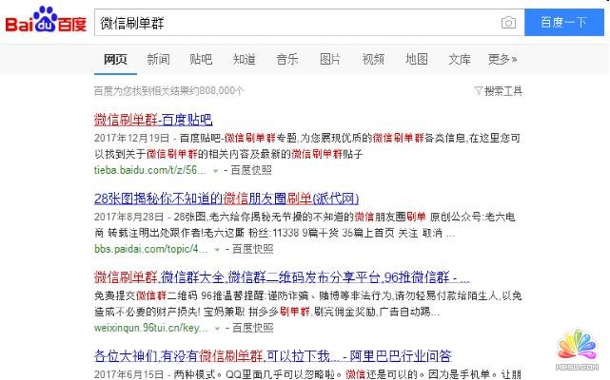Click the funnel icon beside 搜索工具
The height and width of the screenshot is (380, 610).
pos(479,91)
